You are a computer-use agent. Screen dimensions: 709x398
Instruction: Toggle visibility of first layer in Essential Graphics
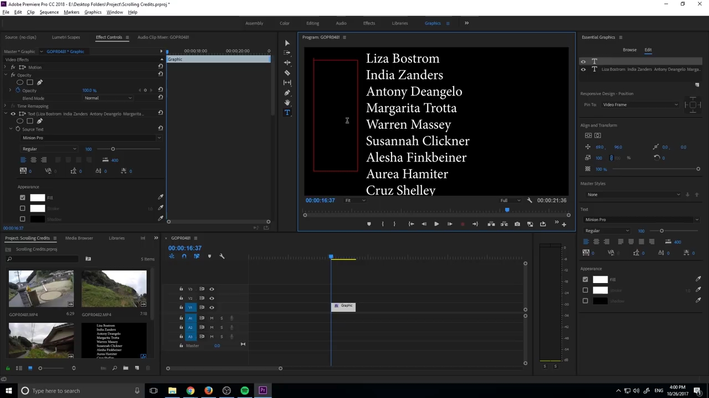pyautogui.click(x=583, y=61)
